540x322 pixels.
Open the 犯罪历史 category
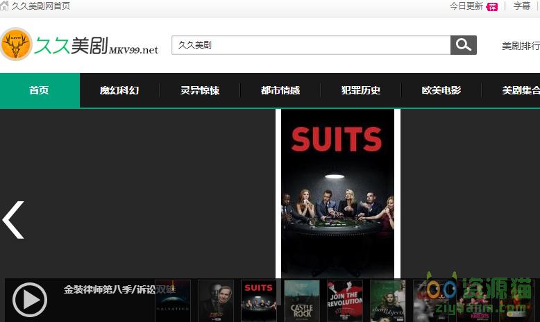coord(361,90)
